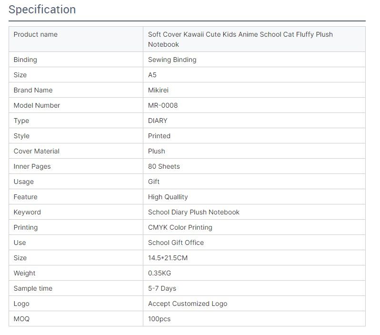This screenshot has width=380, height=335.
Task: Click the Specification heading
Action: coord(42,10)
